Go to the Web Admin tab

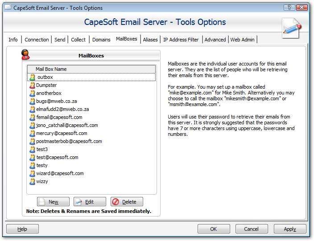pos(242,40)
